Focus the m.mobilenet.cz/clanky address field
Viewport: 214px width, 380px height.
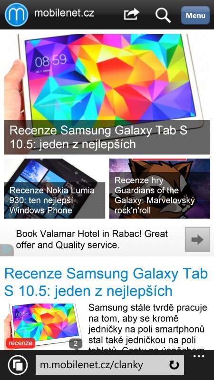click(x=110, y=365)
